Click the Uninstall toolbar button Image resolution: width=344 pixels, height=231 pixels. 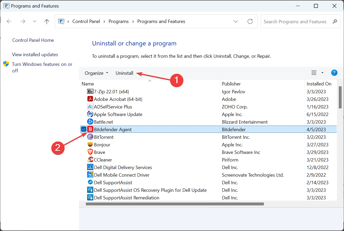tap(125, 73)
